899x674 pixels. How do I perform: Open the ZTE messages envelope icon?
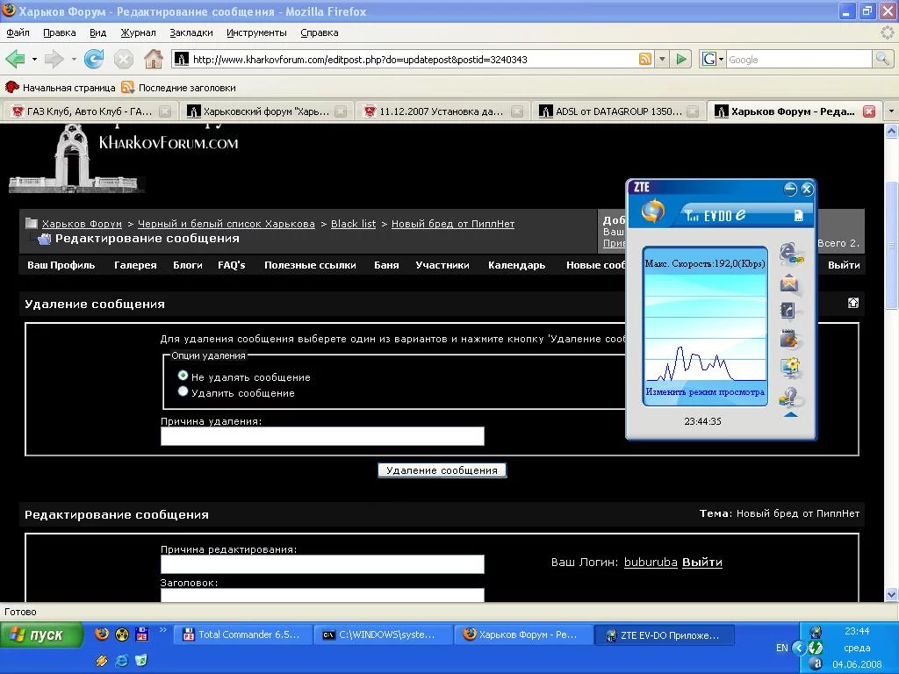tap(789, 283)
